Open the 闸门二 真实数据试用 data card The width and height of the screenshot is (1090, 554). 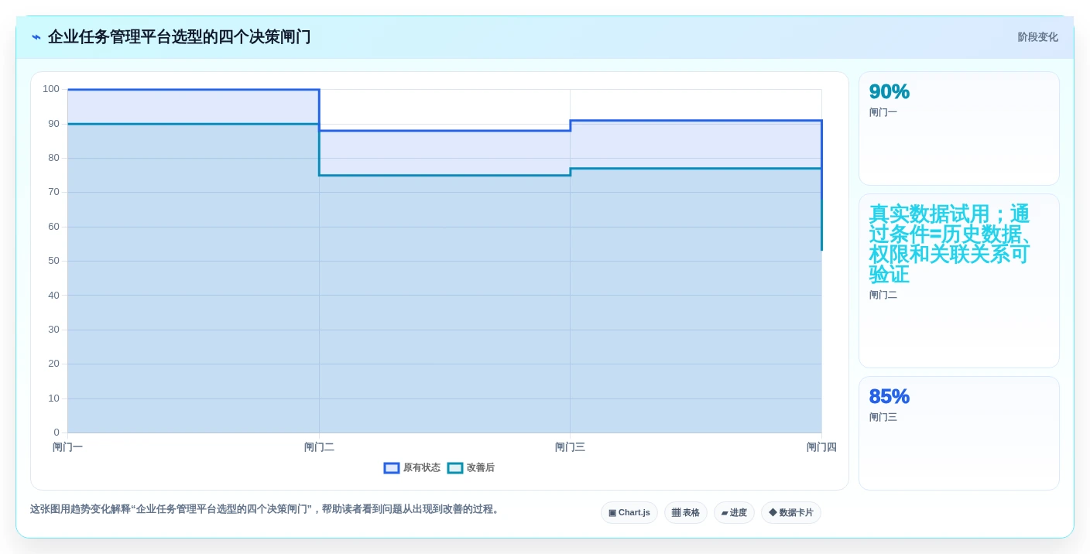pyautogui.click(x=959, y=281)
